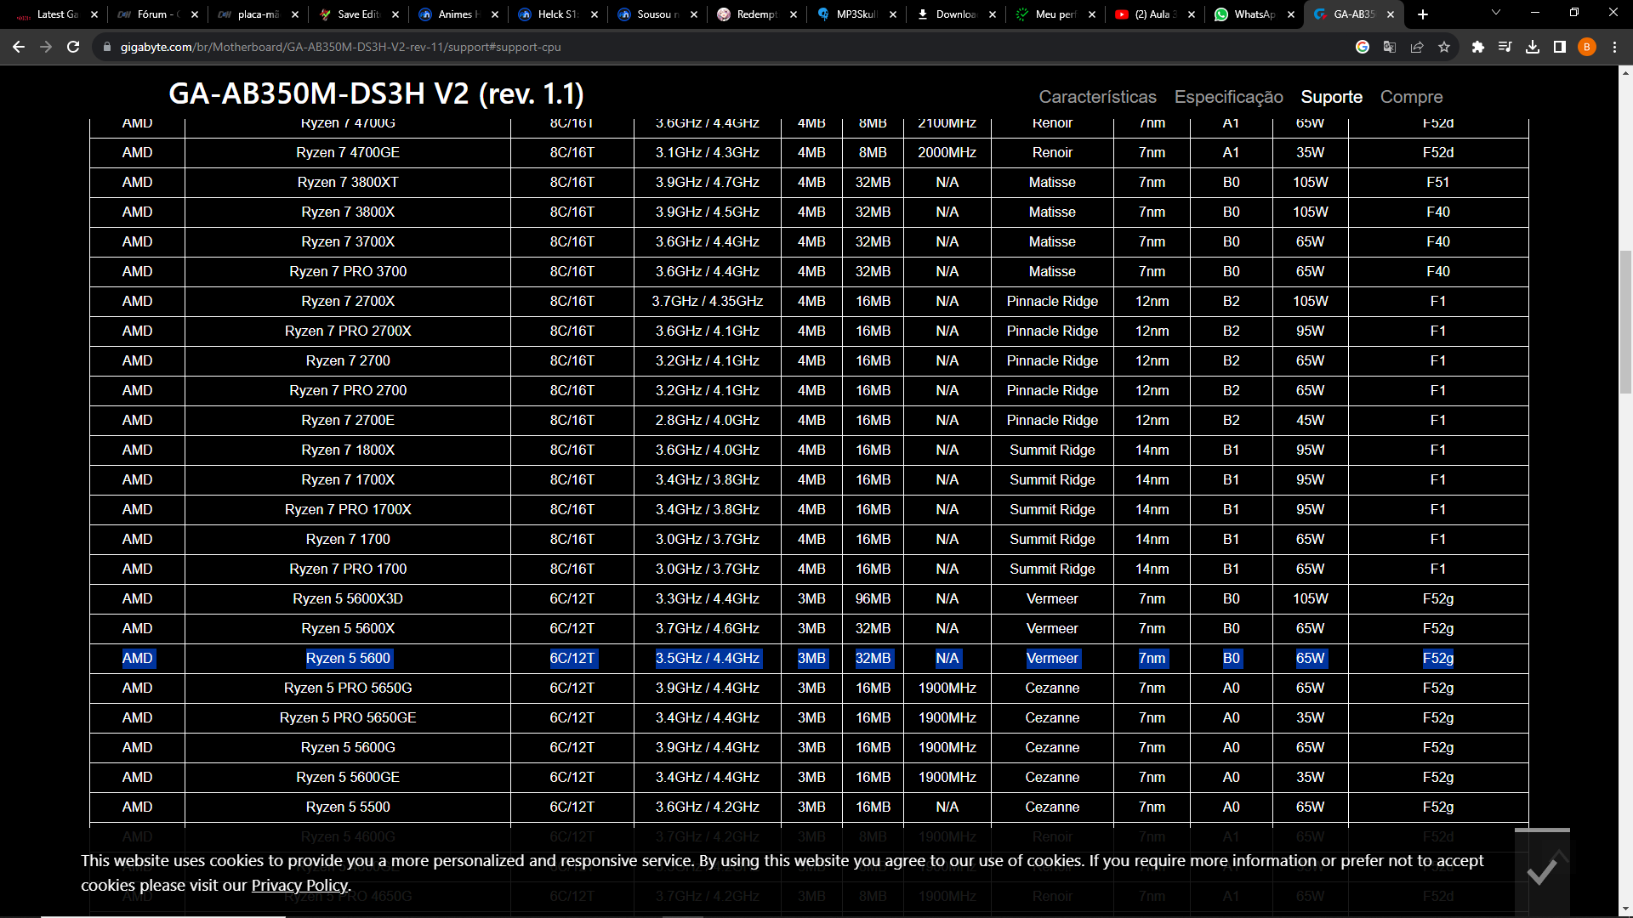The width and height of the screenshot is (1633, 918).
Task: Bookmark this page with star icon
Action: (x=1444, y=47)
